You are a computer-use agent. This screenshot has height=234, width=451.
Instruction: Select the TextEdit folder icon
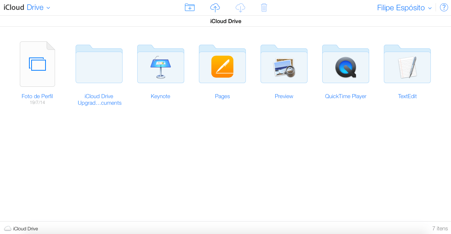pos(407,64)
